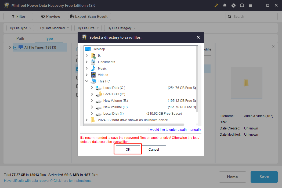
Task: Open data recovery instructions link
Action: (x=48, y=181)
